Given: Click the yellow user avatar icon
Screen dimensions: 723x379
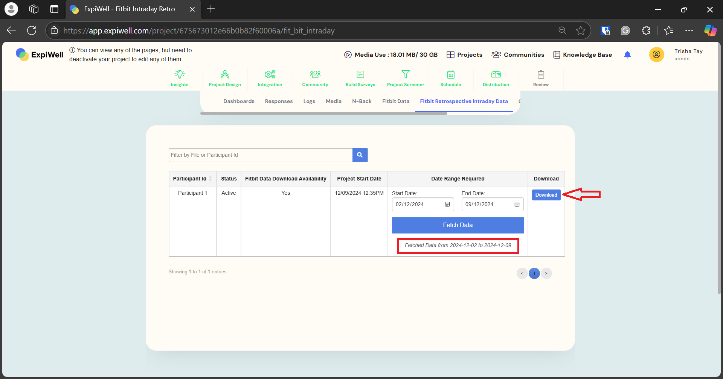Looking at the screenshot, I should tap(656, 55).
